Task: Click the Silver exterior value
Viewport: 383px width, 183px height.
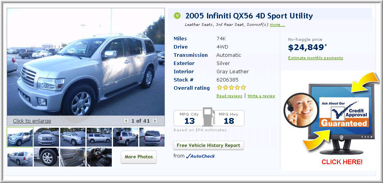Action: click(x=223, y=63)
